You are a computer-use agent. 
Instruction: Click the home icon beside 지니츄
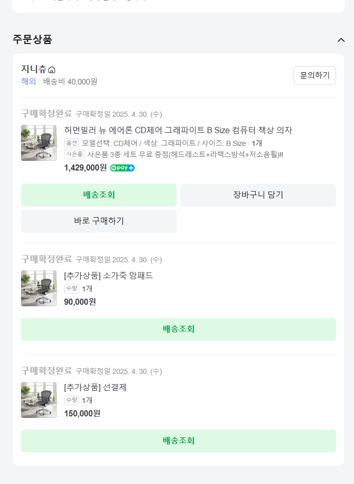pos(52,70)
